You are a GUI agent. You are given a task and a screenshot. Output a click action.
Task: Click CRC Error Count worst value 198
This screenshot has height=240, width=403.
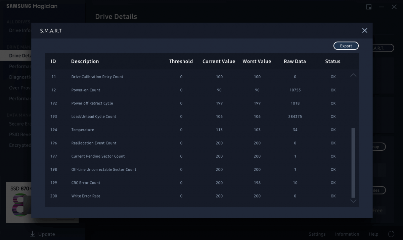(x=257, y=183)
